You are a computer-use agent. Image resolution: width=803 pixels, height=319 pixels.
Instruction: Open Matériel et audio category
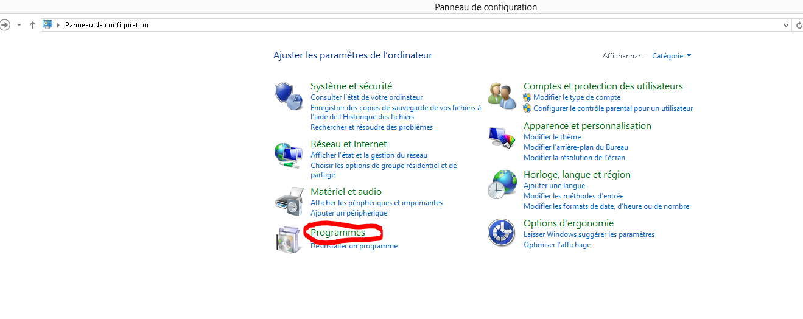(346, 192)
